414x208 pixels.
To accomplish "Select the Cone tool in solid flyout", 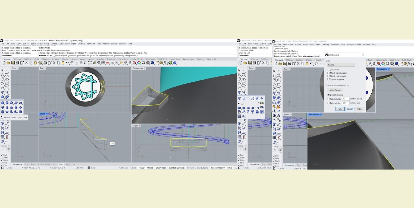I will [7, 107].
